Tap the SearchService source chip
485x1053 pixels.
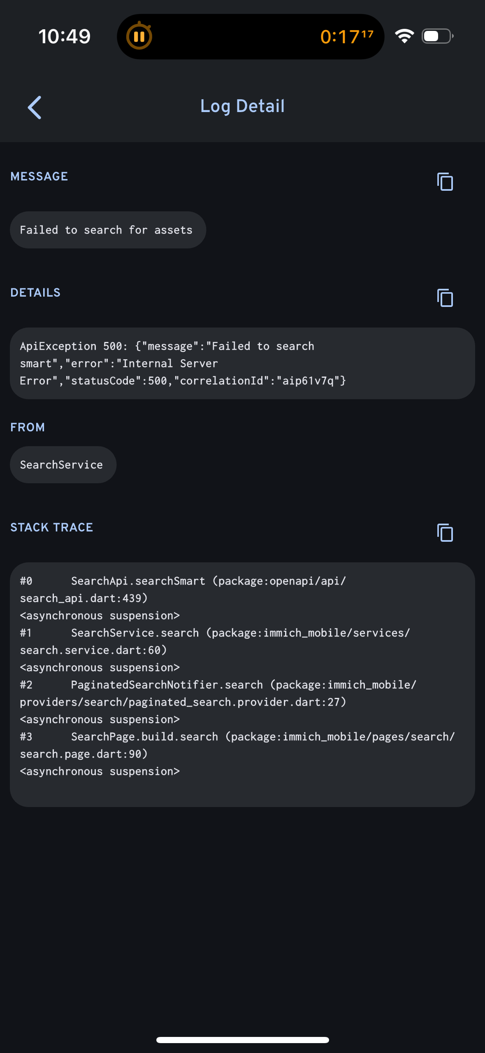pos(63,465)
